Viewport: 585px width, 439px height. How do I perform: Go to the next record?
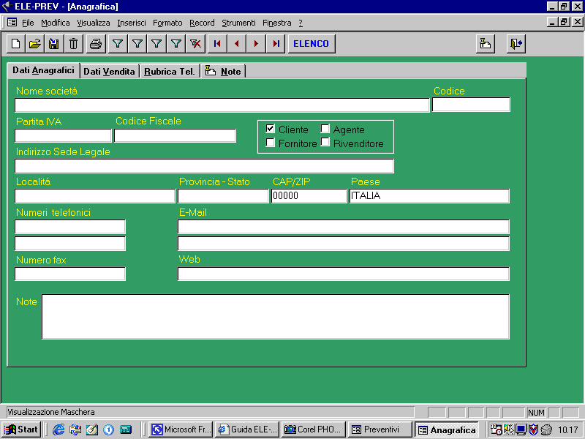point(256,44)
